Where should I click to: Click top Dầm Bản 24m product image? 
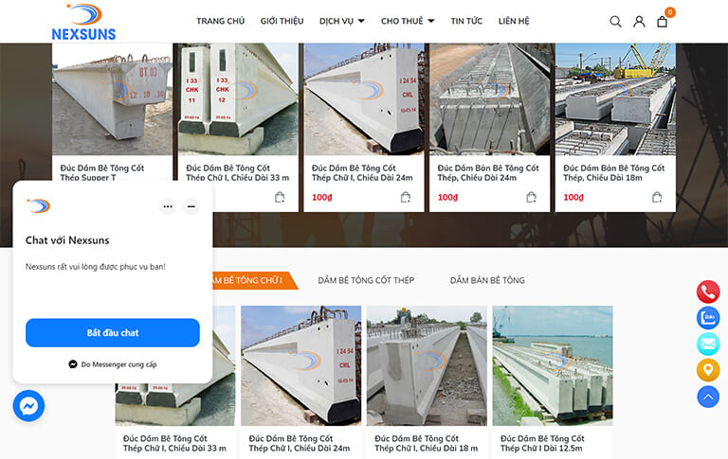489,99
